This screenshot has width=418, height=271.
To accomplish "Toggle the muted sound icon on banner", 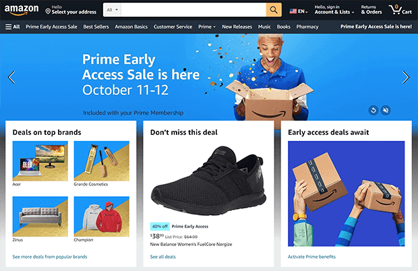I will [386, 110].
